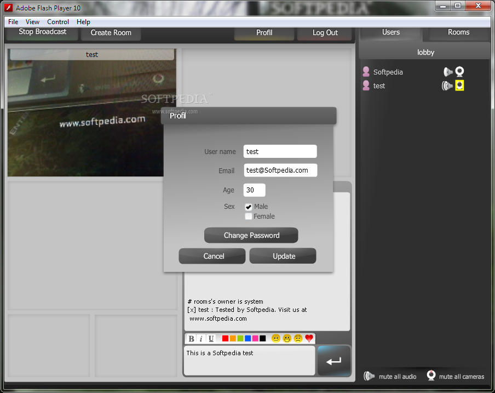495x393 pixels.
Task: Send chat message with enter arrow button
Action: [334, 361]
